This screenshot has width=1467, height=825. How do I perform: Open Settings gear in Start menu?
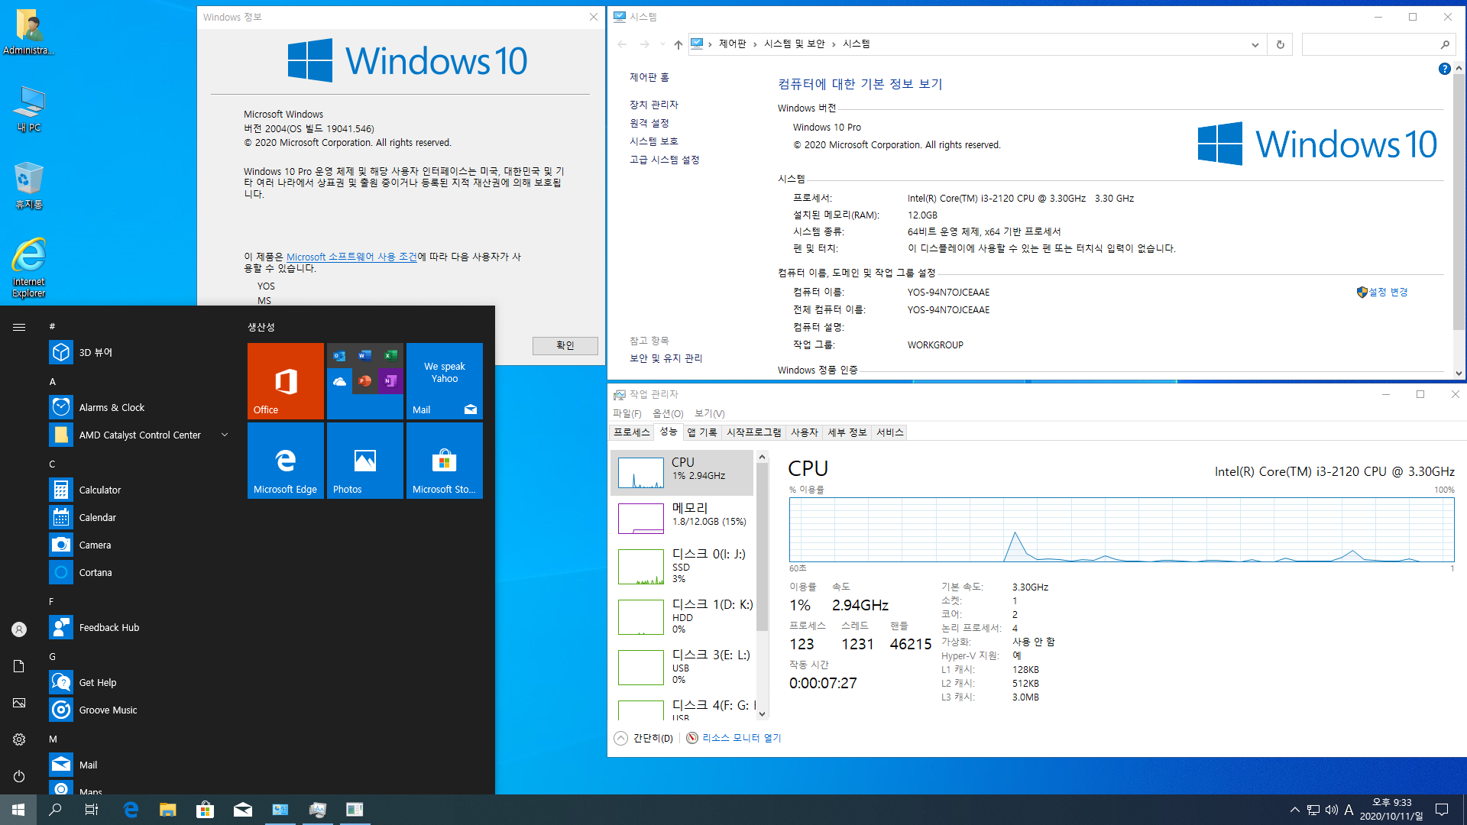19,739
